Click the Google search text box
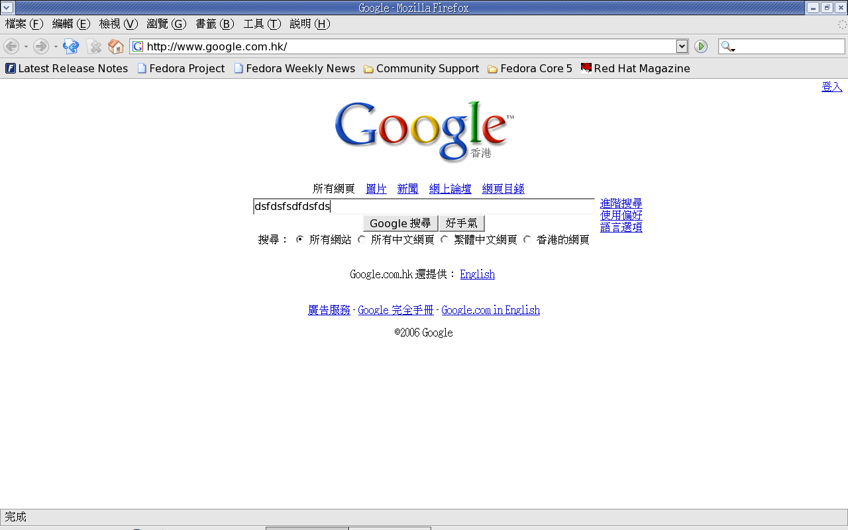Viewport: 848px width, 530px height. click(x=424, y=207)
